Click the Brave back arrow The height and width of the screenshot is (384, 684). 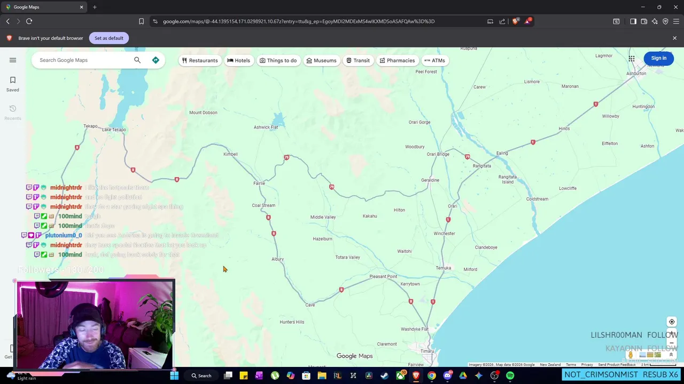click(x=8, y=21)
